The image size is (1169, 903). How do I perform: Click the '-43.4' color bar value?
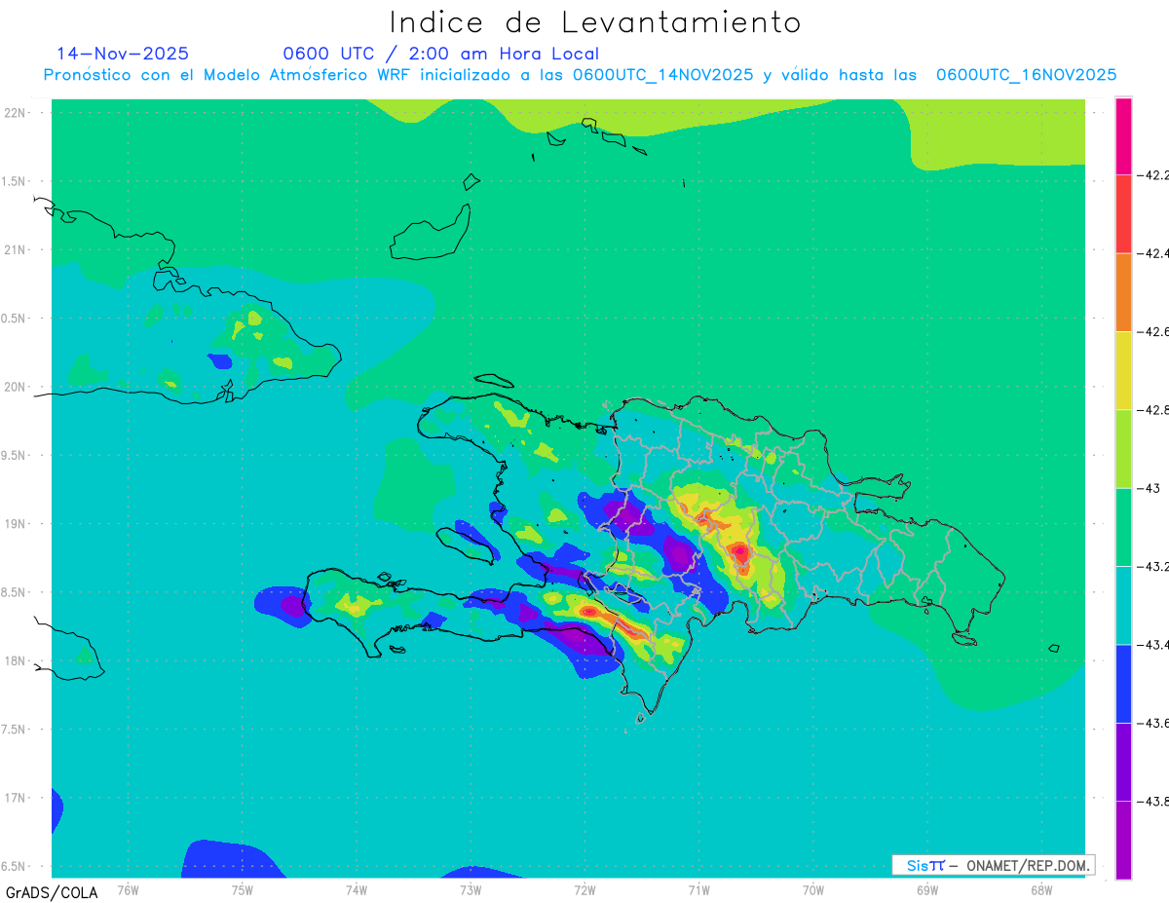pyautogui.click(x=1151, y=645)
